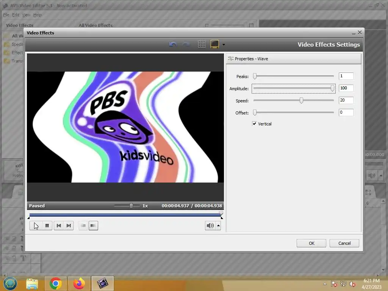This screenshot has width=388, height=291.
Task: Click the Action Center flag icon
Action: click(334, 284)
